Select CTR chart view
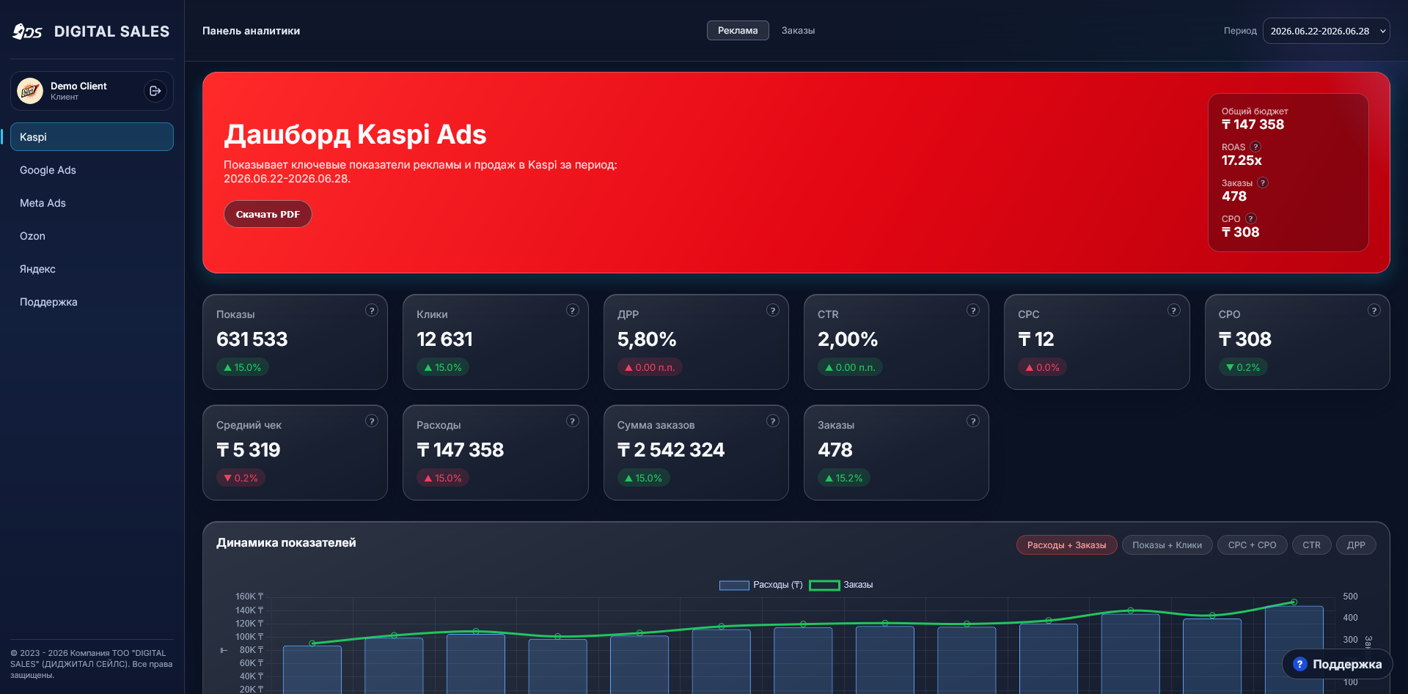1408x694 pixels. click(x=1311, y=545)
